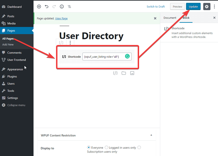Collapse WPUF Content Restriction panel
Image resolution: width=218 pixels, height=156 pixels.
151,135
